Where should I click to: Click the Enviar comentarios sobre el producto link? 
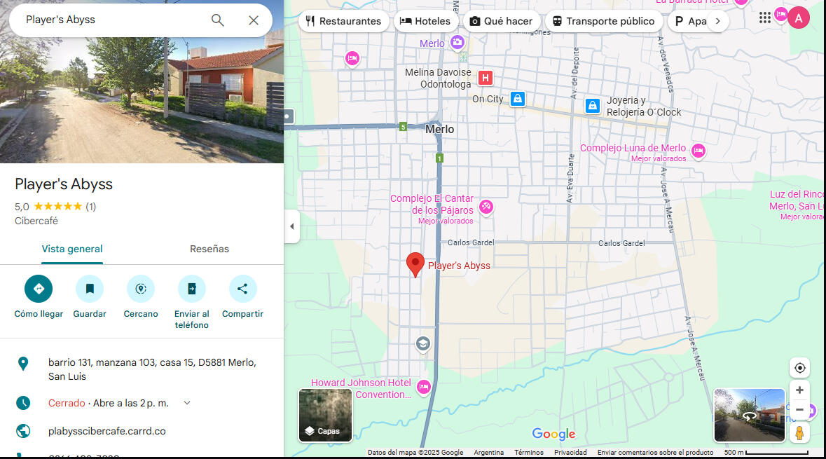tap(655, 452)
